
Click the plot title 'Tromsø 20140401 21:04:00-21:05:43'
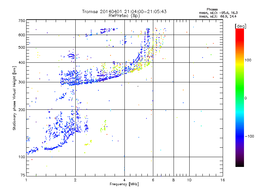click(124, 11)
